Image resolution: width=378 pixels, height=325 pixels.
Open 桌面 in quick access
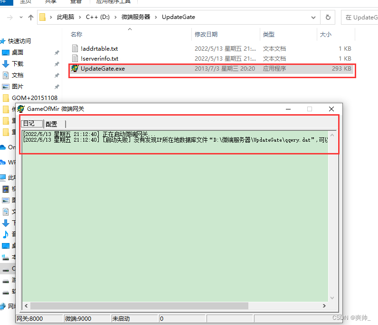point(18,52)
